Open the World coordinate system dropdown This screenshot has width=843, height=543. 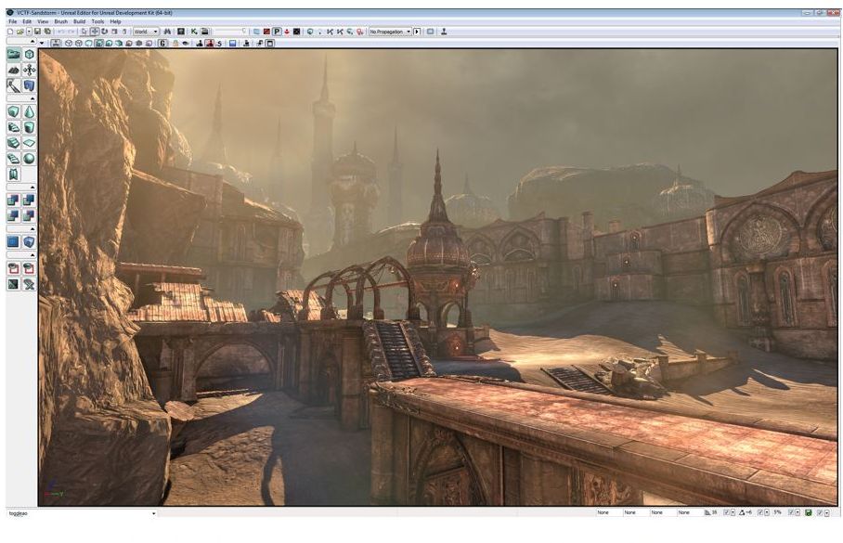[146, 32]
